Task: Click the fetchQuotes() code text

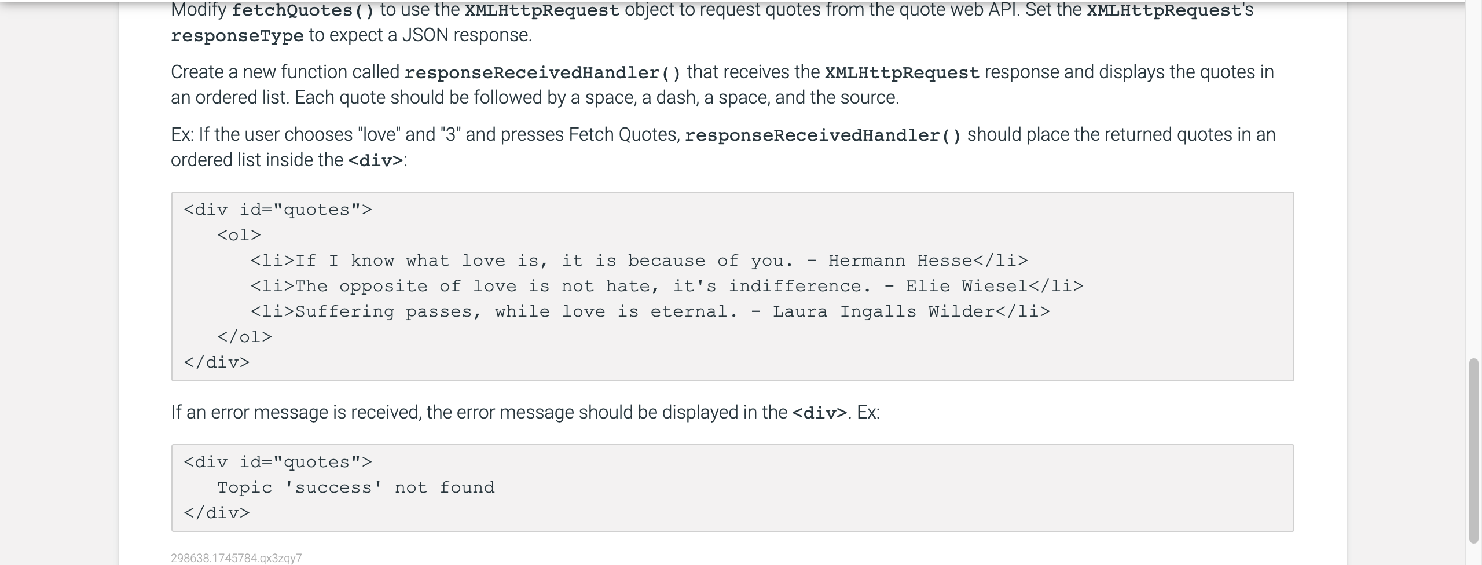Action: [303, 10]
